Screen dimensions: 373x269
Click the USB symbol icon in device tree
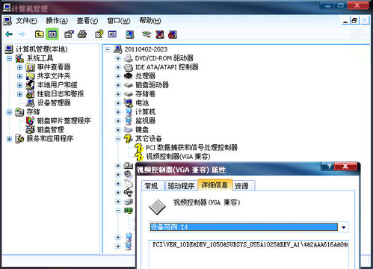(x=129, y=193)
